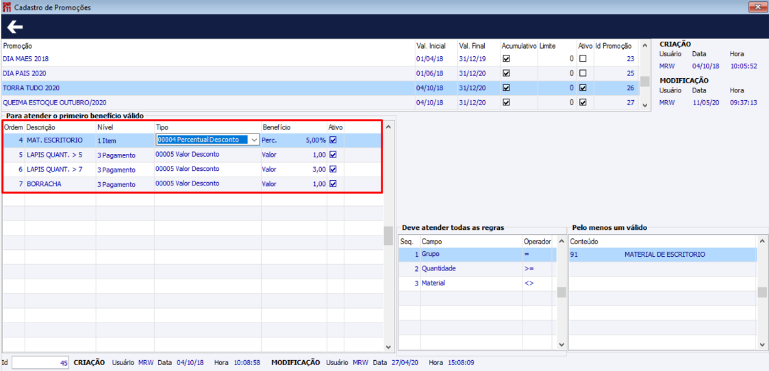Click Id Promoção value 26
Viewport: 769px width, 371px height.
point(631,88)
